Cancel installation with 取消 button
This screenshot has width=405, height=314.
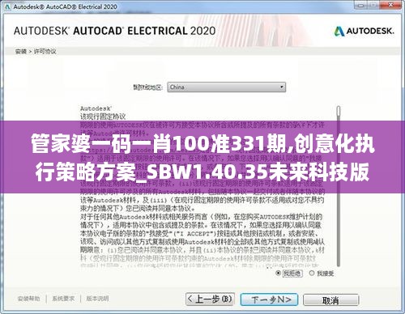pyautogui.click(x=330, y=300)
